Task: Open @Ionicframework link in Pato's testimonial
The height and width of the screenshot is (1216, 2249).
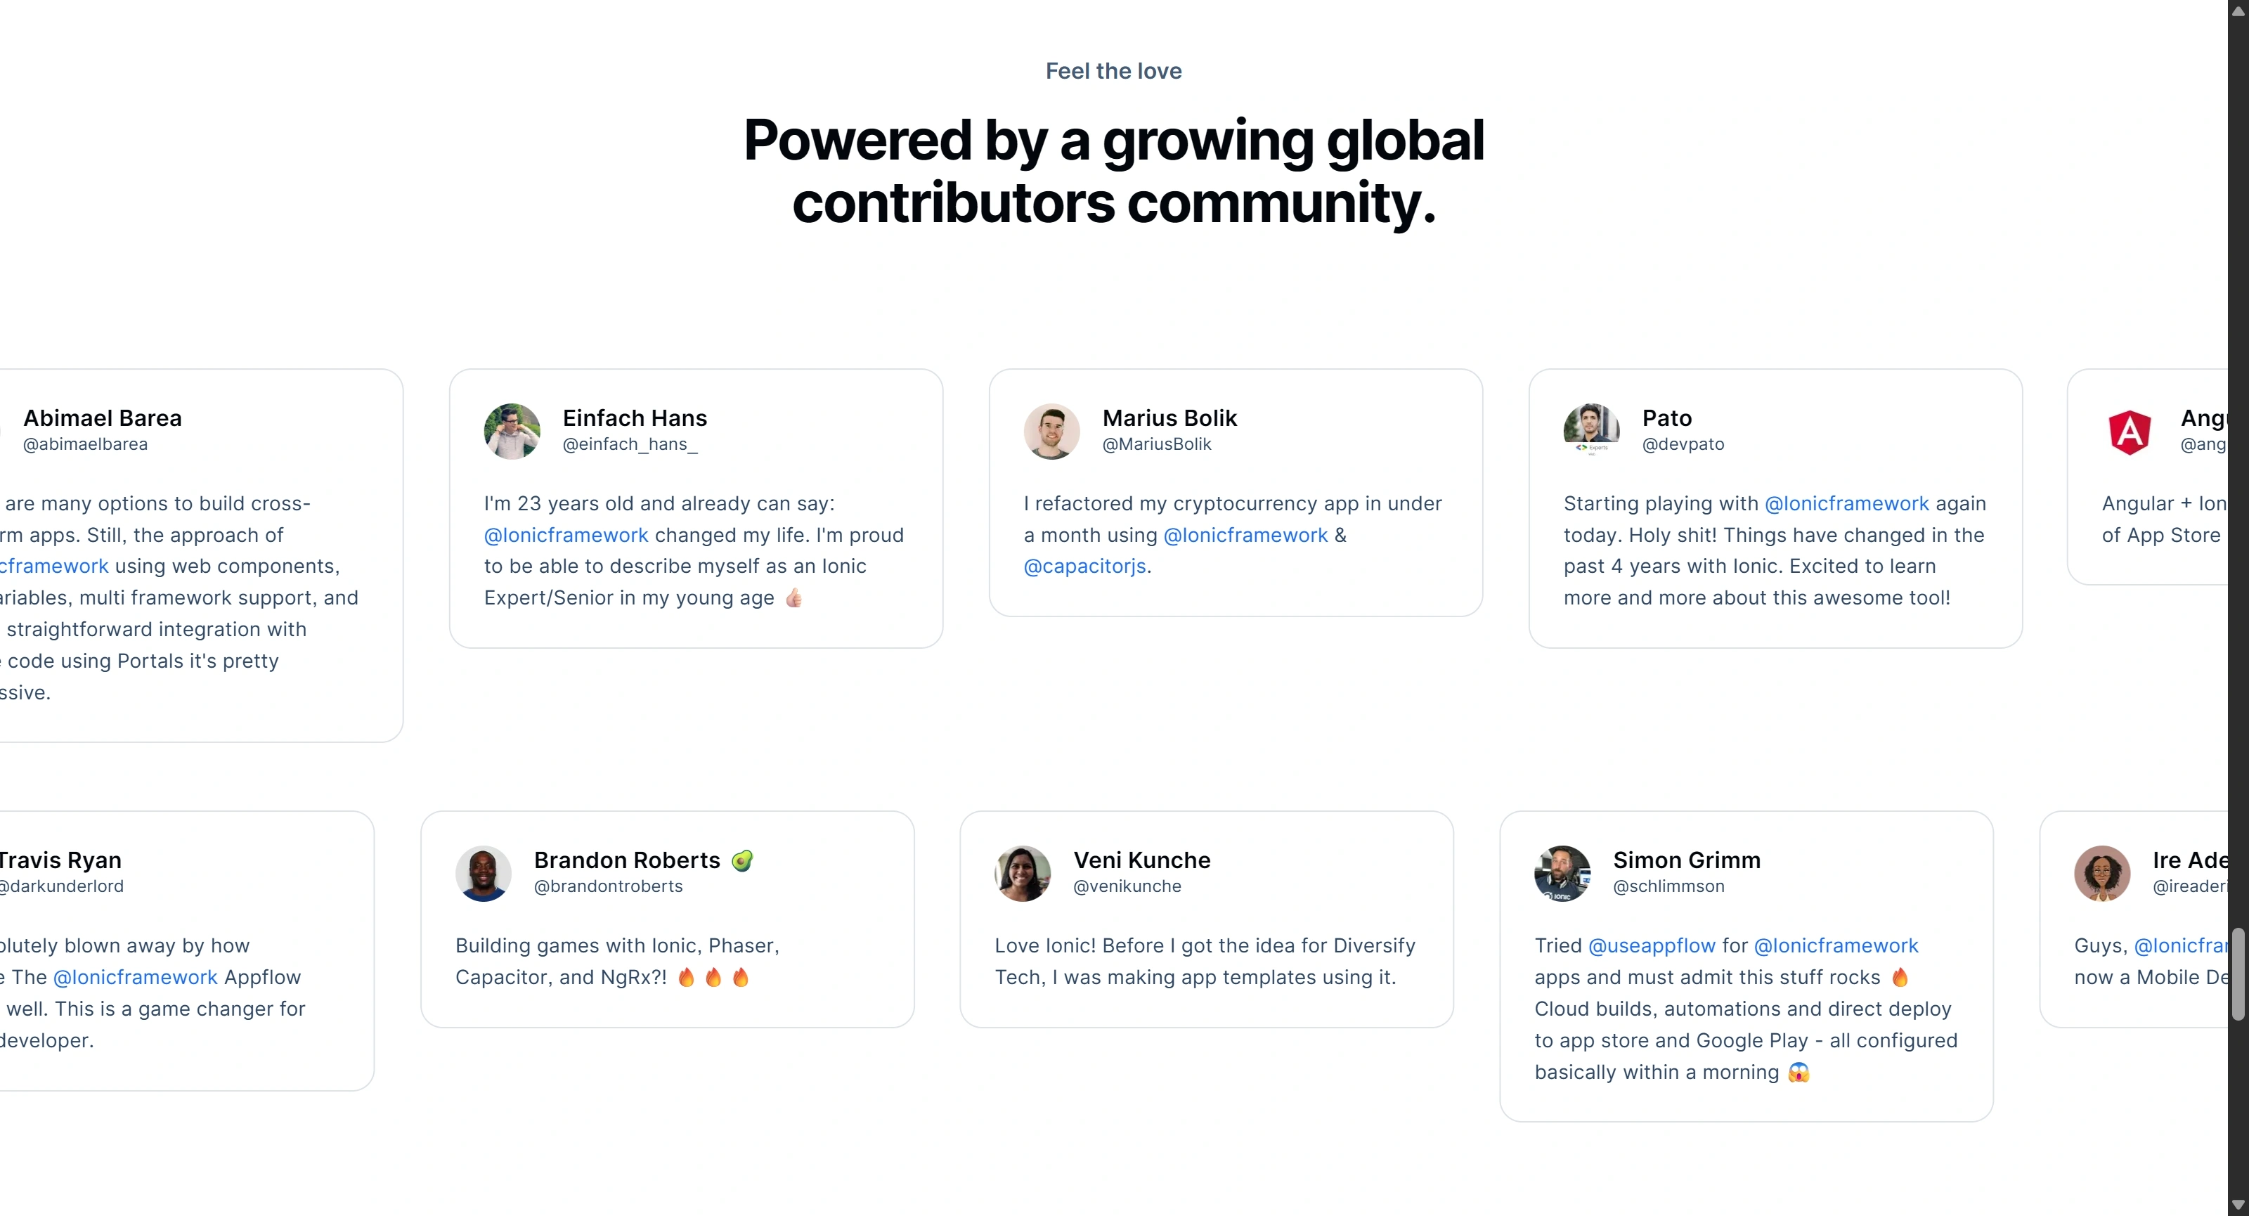Action: tap(1846, 504)
